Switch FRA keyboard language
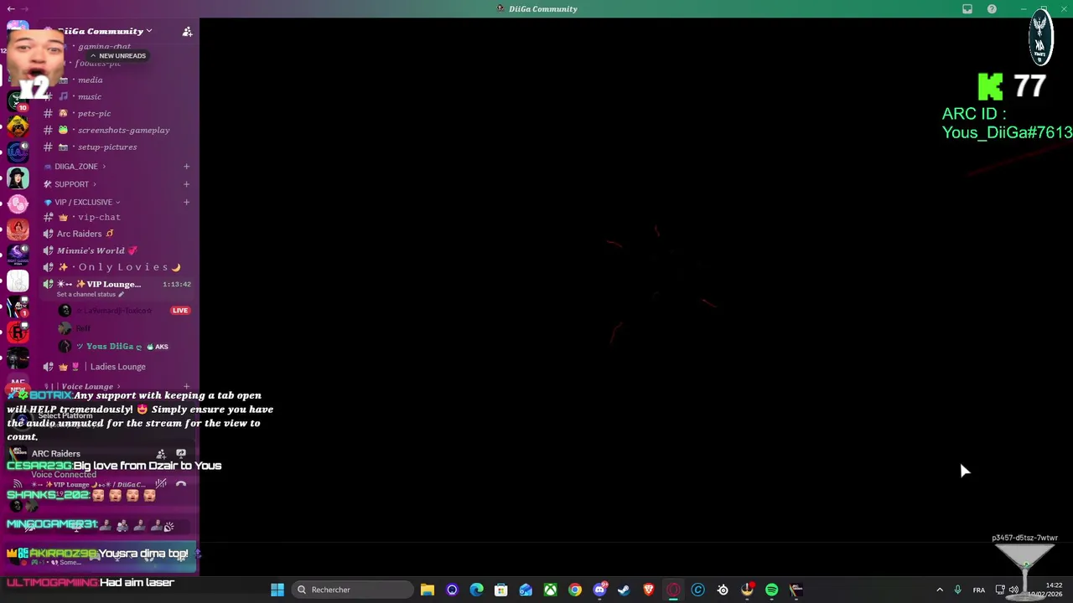Viewport: 1073px width, 603px height. click(x=979, y=590)
